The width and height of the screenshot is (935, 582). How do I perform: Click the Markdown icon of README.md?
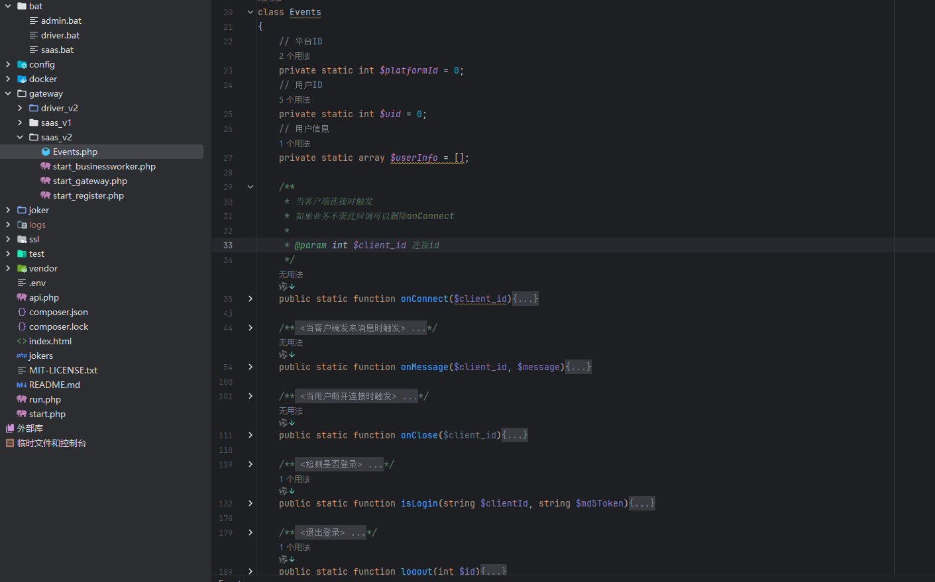(x=22, y=385)
